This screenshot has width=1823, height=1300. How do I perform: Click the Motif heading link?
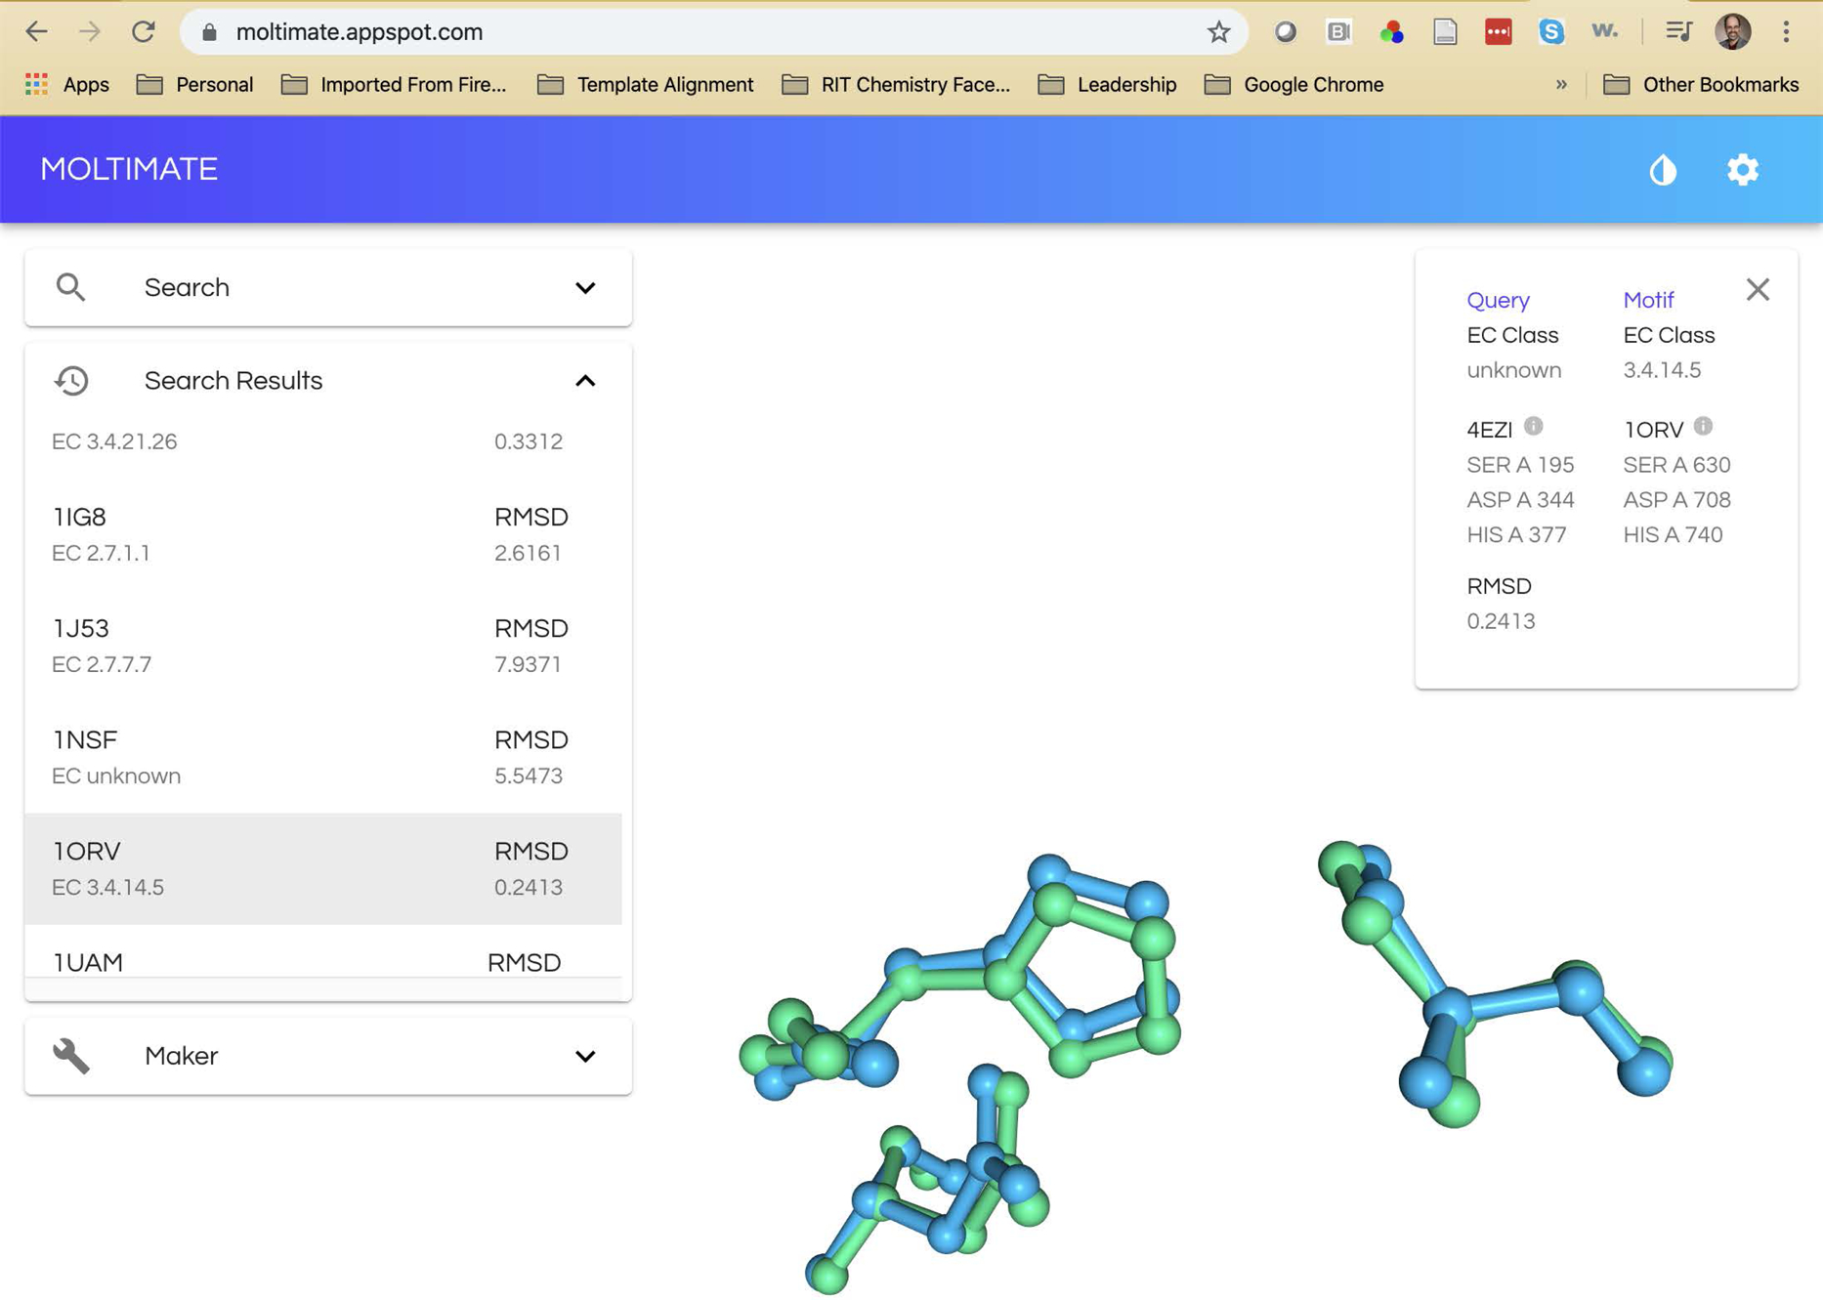point(1648,300)
